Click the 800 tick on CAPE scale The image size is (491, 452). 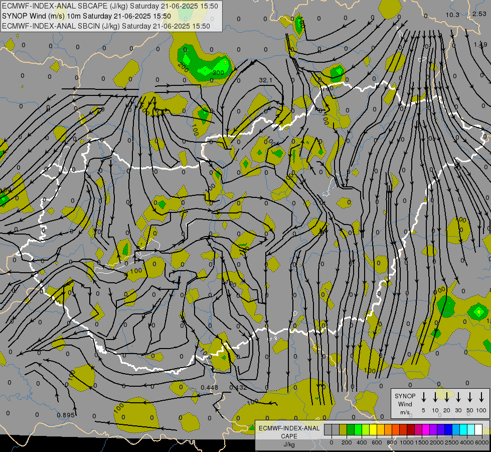[392, 442]
